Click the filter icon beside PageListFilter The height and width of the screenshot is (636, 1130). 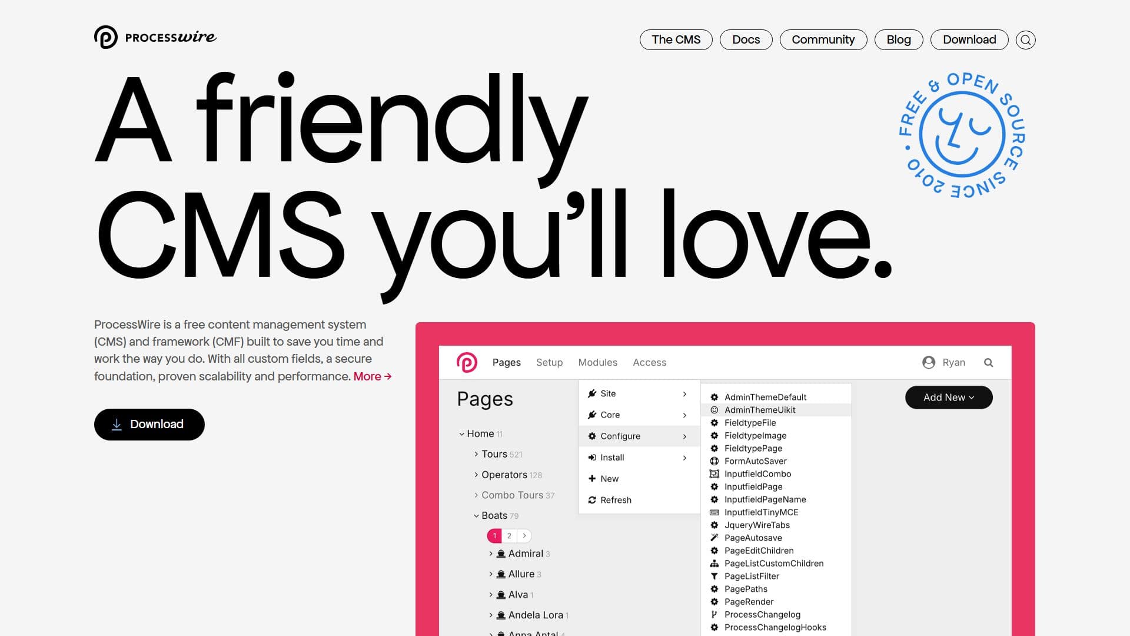pyautogui.click(x=714, y=577)
